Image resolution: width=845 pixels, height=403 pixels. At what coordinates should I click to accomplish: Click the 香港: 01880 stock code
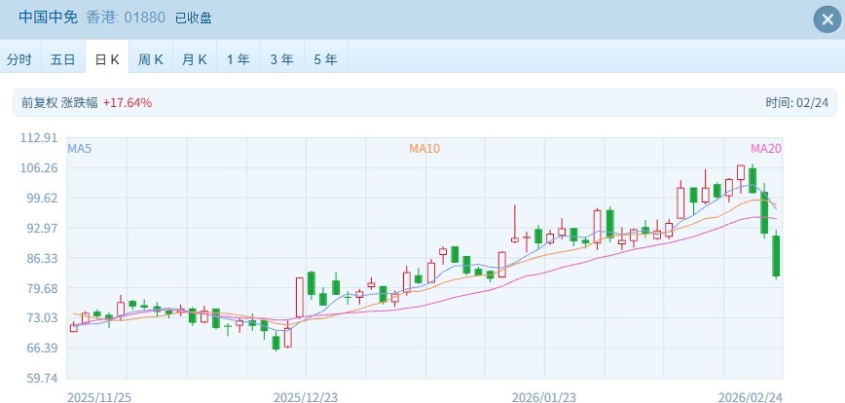point(126,18)
